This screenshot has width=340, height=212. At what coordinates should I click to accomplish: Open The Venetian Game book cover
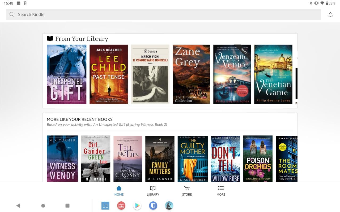[x=273, y=74]
